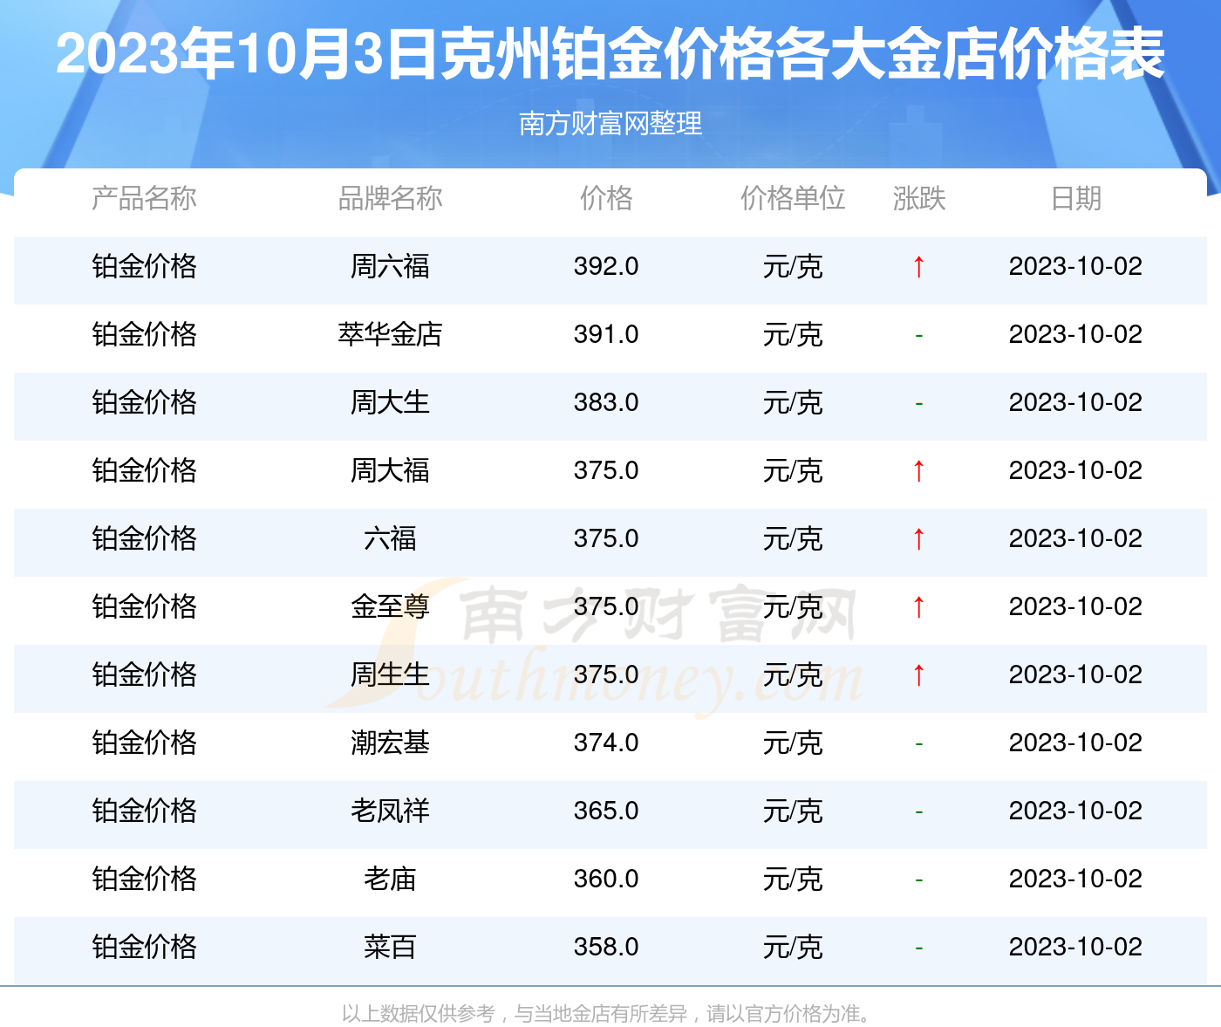Click the 产品名称 column header

click(144, 199)
